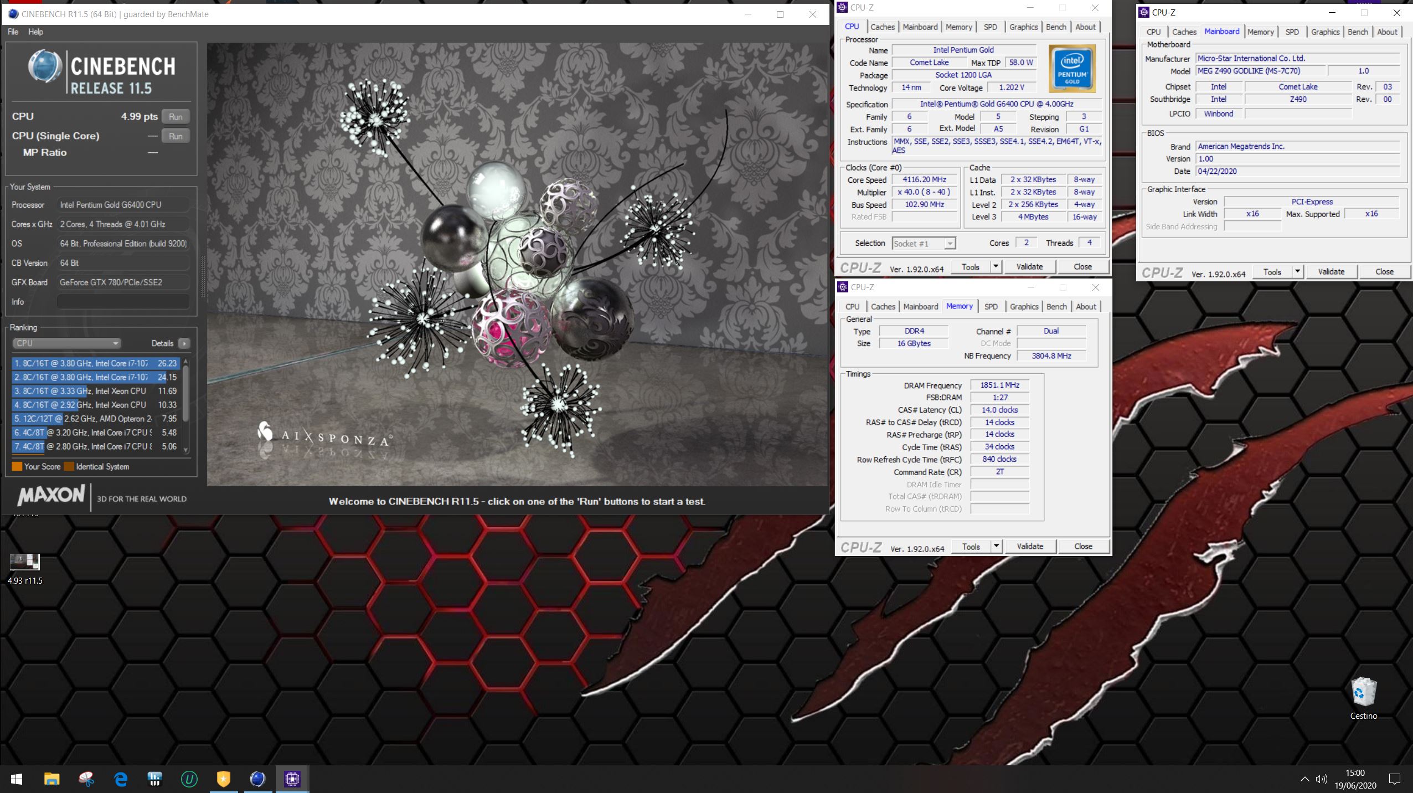Click the Intel Pentium Gold logo badge
1413x793 pixels.
(1072, 69)
